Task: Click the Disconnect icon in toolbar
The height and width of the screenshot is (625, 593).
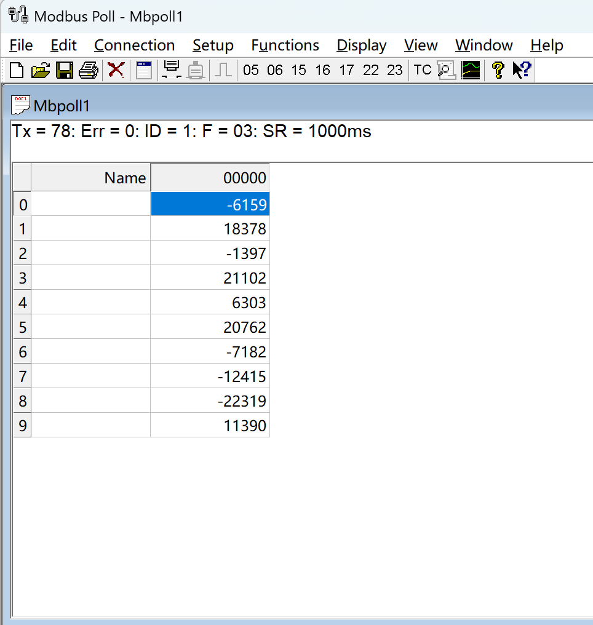Action: [x=196, y=70]
